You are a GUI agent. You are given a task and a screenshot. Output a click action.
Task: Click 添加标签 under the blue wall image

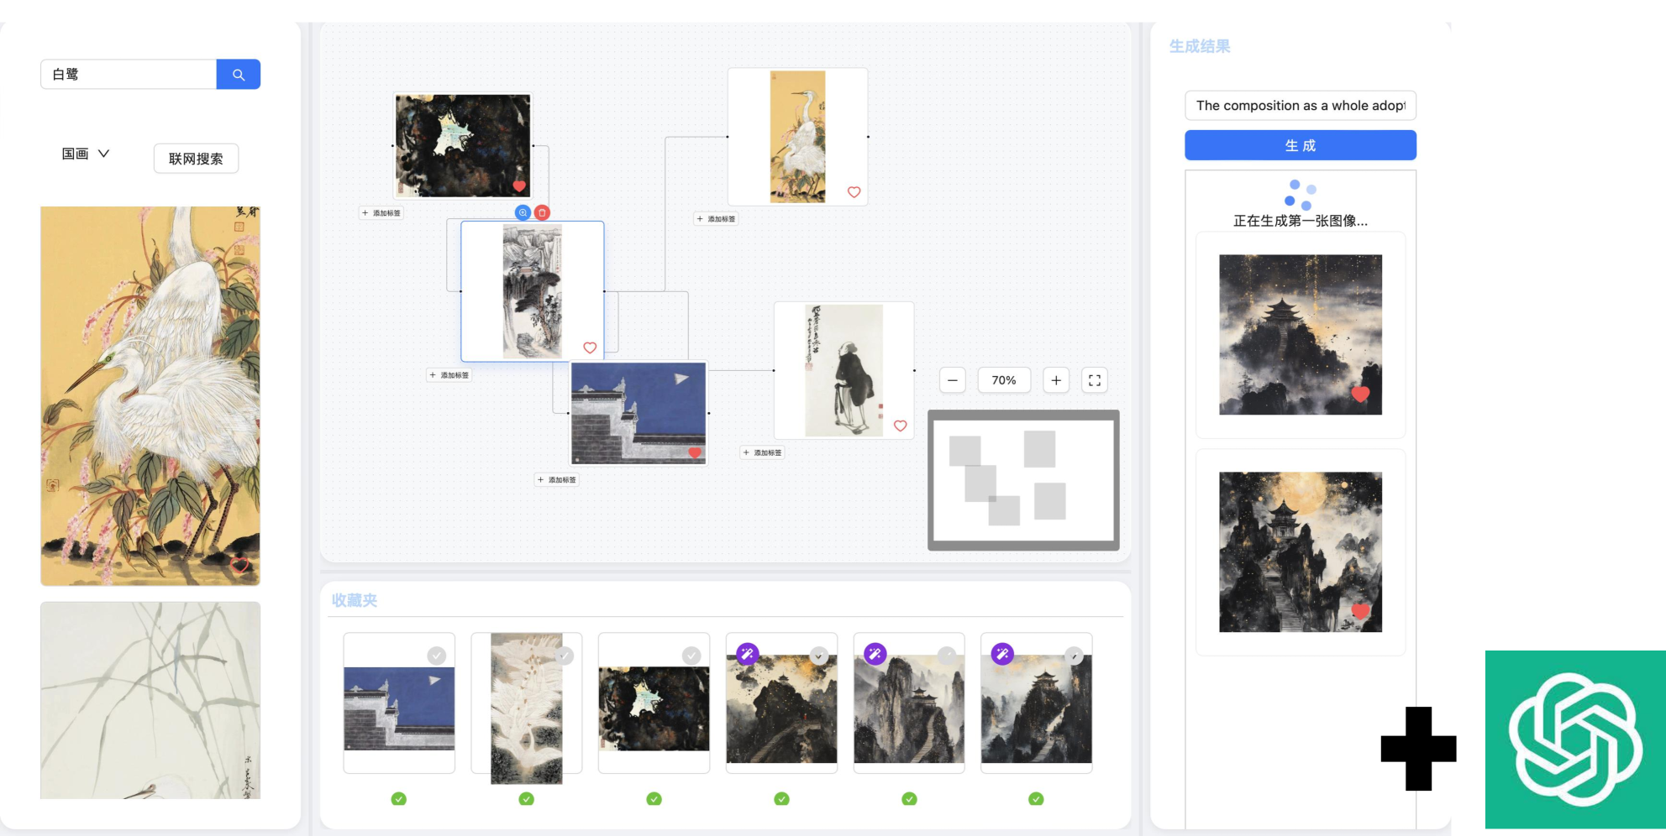(557, 479)
